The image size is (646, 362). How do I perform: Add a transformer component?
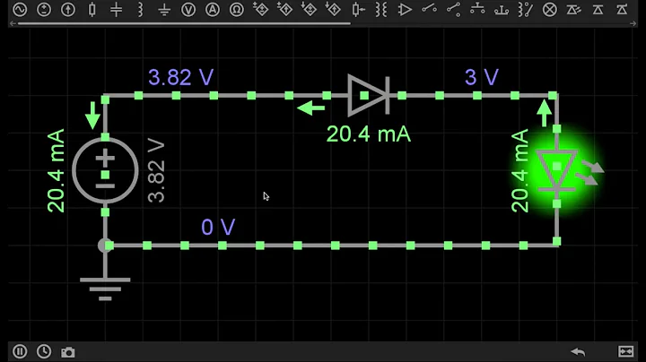point(381,10)
